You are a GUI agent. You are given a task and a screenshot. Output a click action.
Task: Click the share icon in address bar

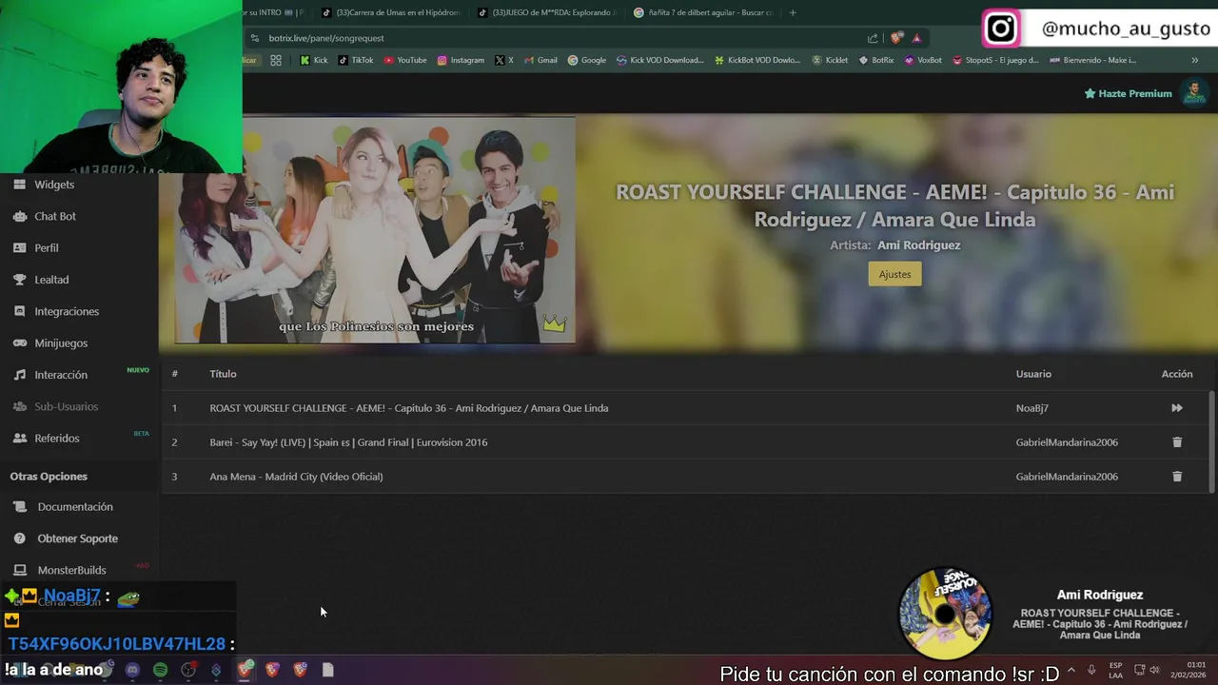[x=873, y=38]
